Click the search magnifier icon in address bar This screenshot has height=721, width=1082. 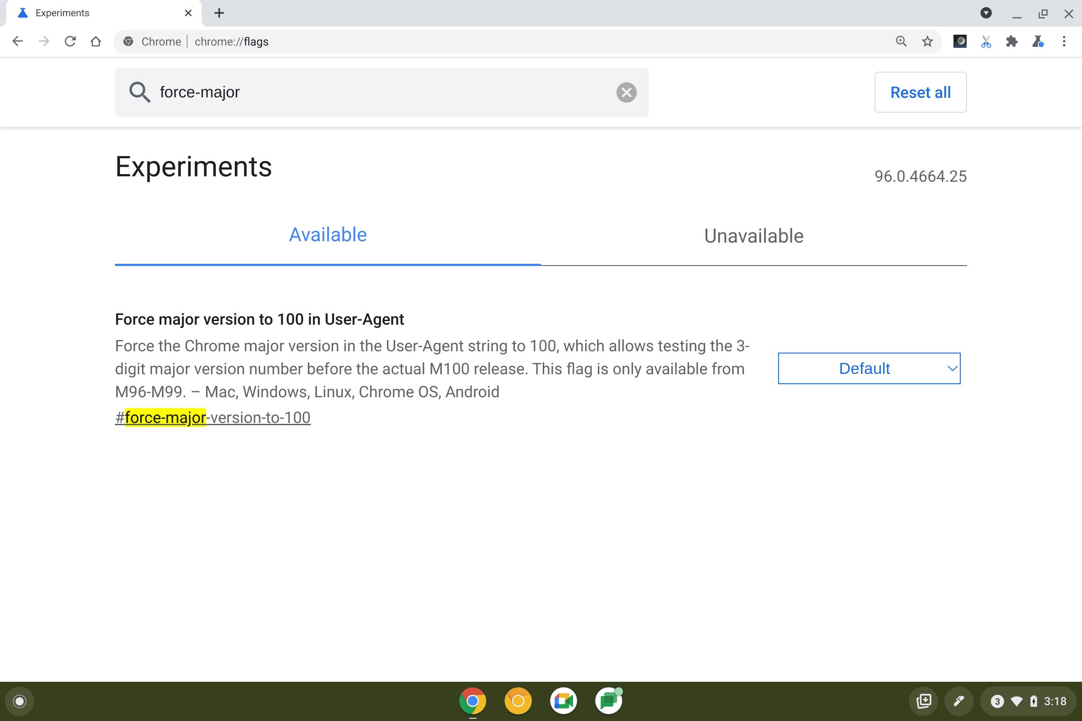[x=900, y=42]
